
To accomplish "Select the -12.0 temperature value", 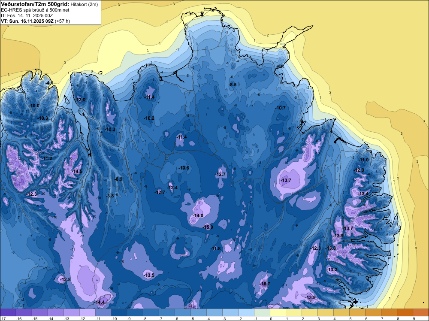I will click(81, 100).
